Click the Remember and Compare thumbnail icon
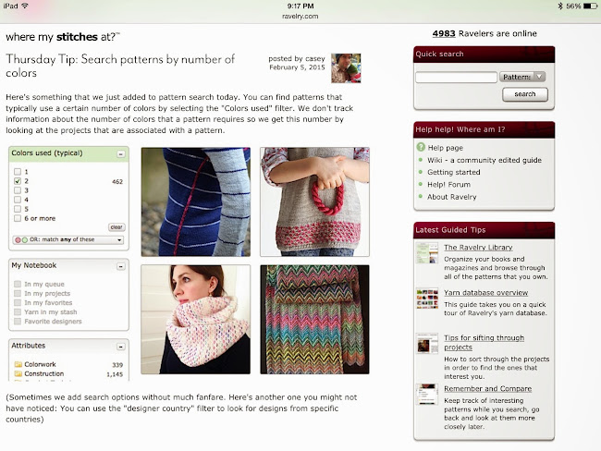 point(427,394)
